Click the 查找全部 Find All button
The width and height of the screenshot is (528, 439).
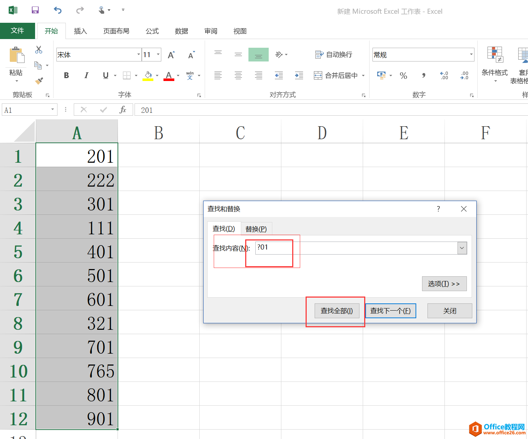click(337, 311)
